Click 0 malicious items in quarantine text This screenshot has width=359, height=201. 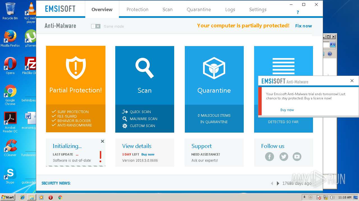tap(214, 119)
